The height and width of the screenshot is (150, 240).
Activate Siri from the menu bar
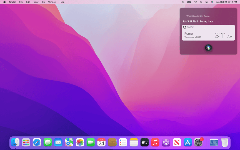click(x=212, y=2)
